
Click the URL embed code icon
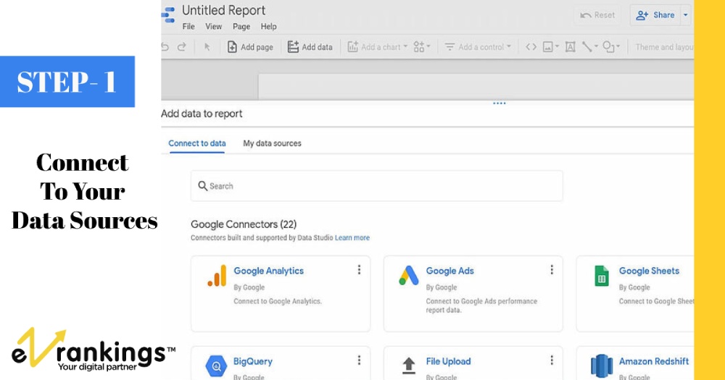[531, 47]
